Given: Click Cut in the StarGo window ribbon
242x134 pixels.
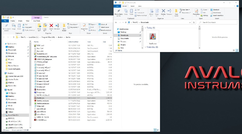Looking at the screenshot, I should (x=25, y=25).
